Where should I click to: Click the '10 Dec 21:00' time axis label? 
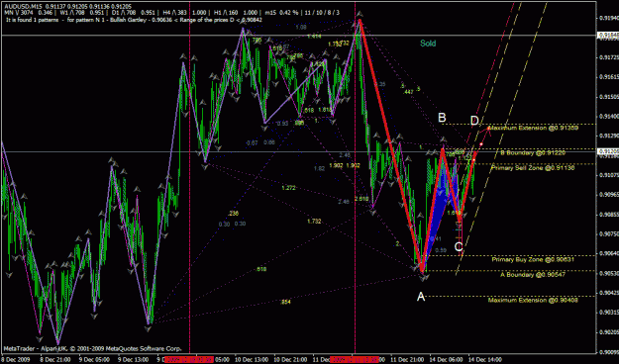(x=290, y=360)
